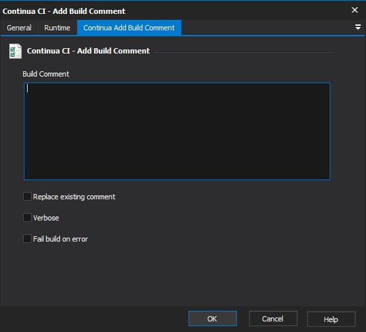This screenshot has height=332, width=366.
Task: Click the Continua CI - Add Build Comment heading
Action: pos(88,51)
